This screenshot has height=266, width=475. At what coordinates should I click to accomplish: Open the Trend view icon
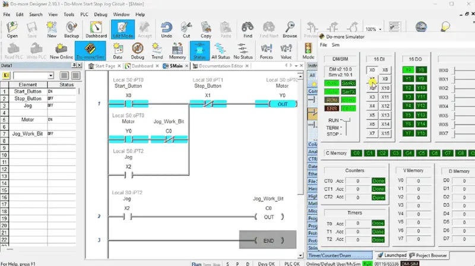tap(157, 51)
